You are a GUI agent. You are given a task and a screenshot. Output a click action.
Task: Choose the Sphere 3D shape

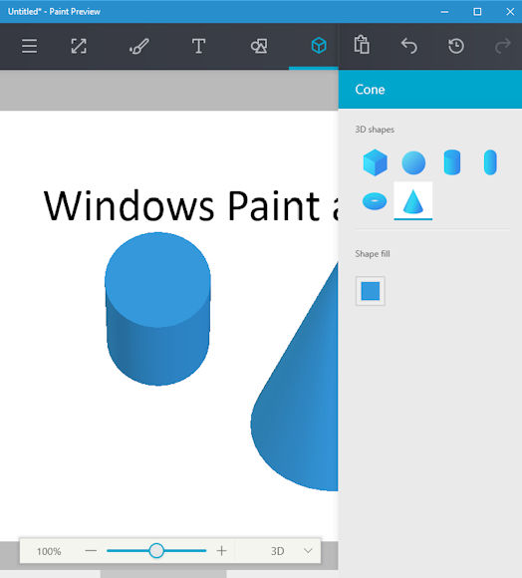coord(413,162)
